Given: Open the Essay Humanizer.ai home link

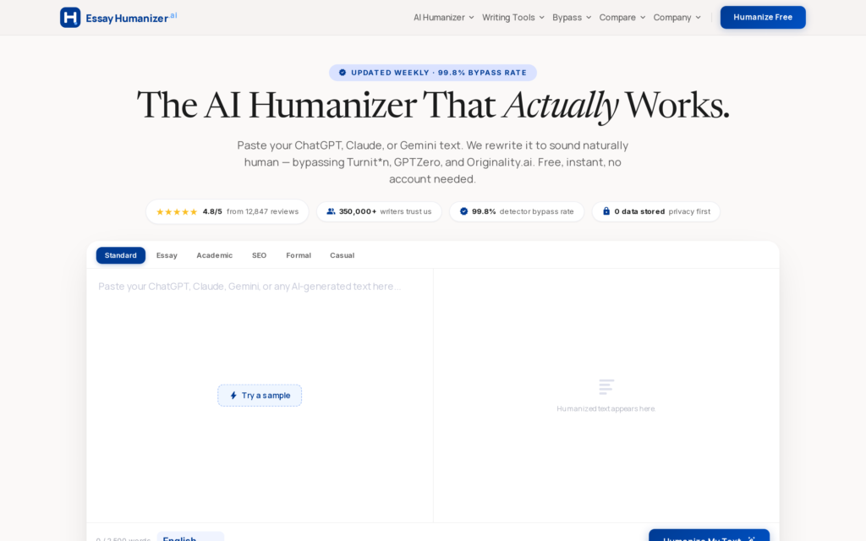Looking at the screenshot, I should pyautogui.click(x=118, y=18).
